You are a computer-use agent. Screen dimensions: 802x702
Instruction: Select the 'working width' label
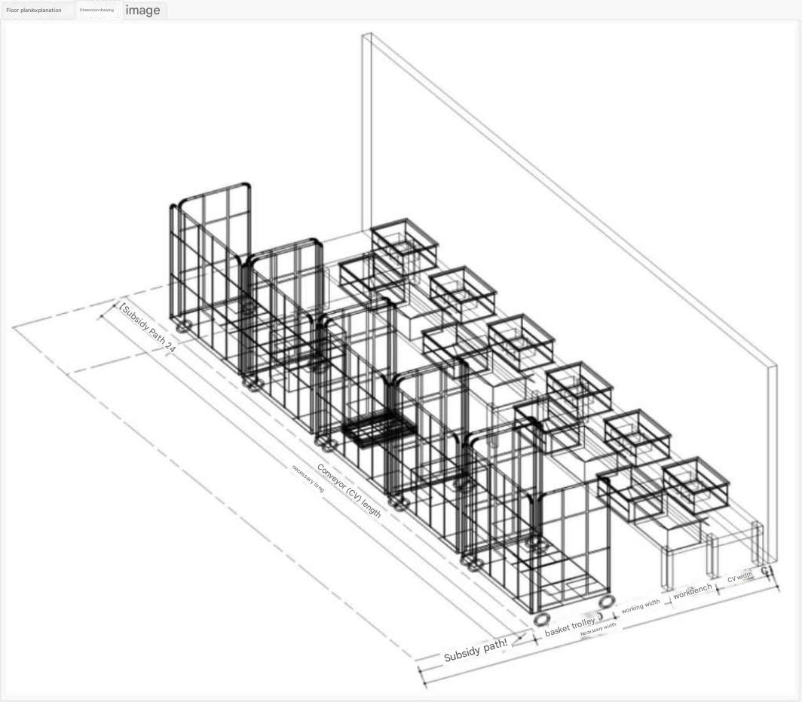(640, 605)
